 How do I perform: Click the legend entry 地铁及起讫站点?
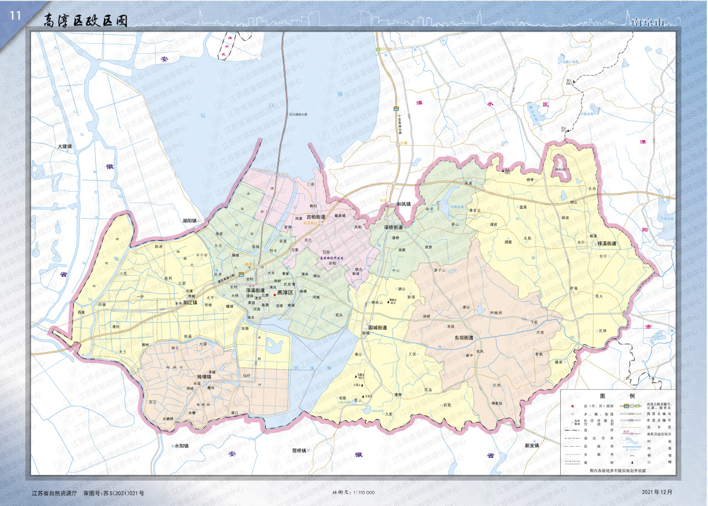coord(659,434)
